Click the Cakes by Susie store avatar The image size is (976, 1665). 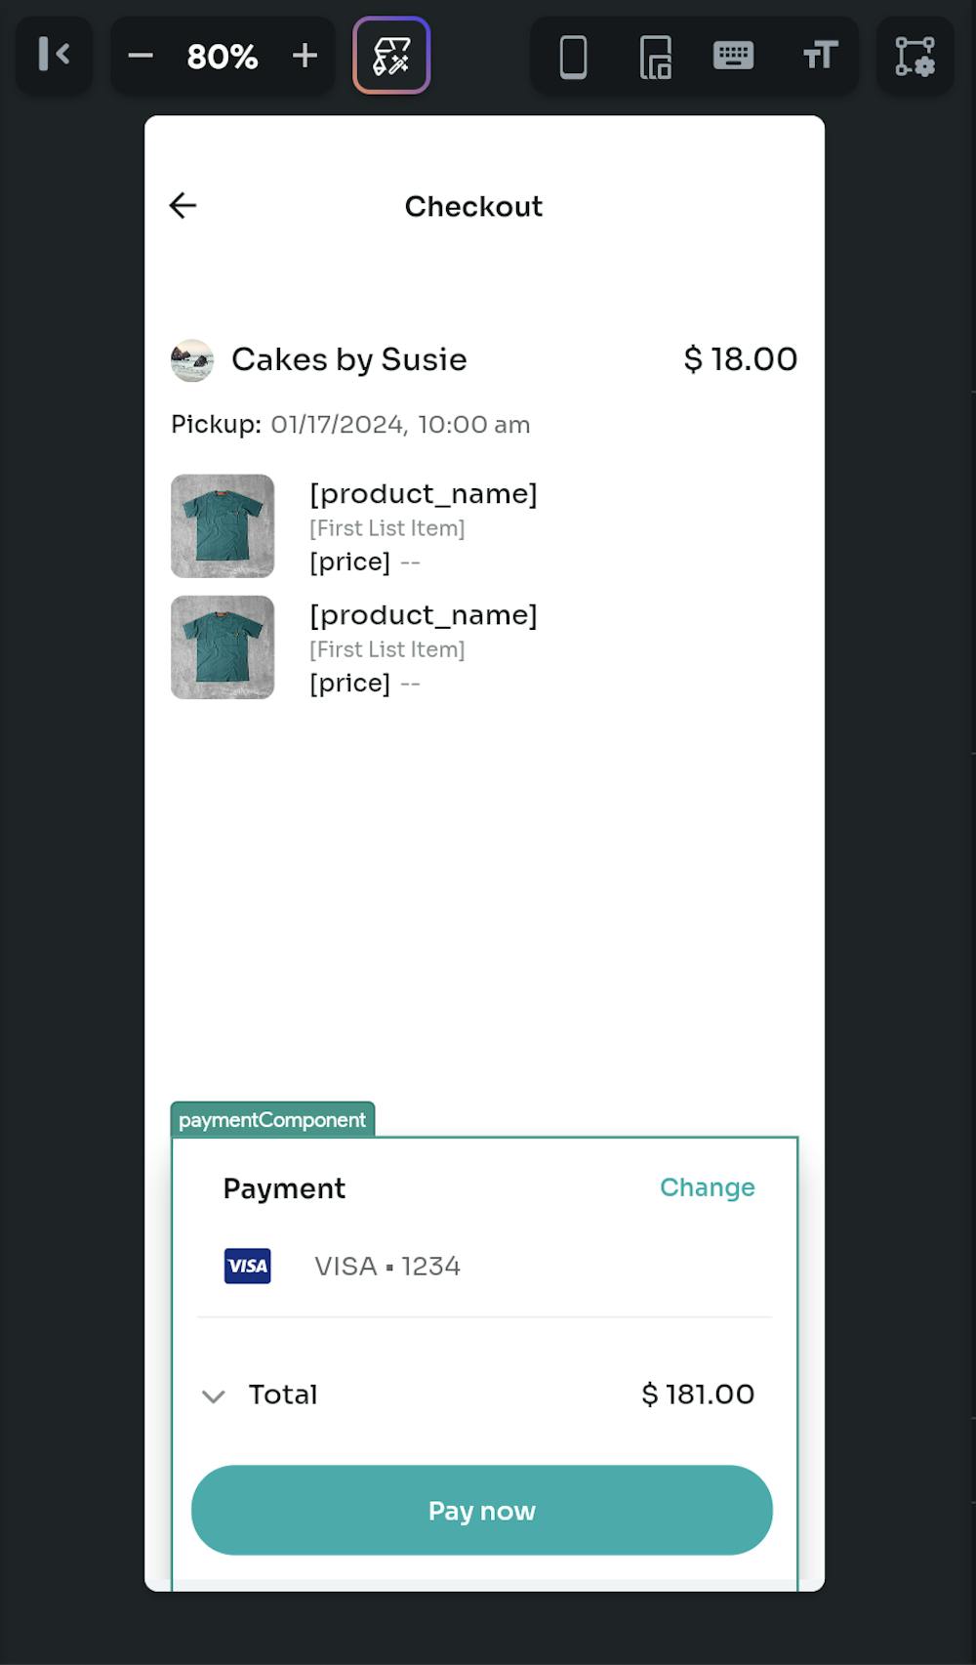click(x=192, y=359)
